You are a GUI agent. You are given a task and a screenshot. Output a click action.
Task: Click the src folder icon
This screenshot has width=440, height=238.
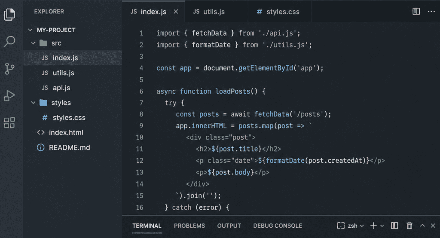[43, 43]
